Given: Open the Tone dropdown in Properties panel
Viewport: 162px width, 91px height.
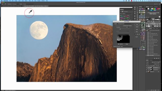Looking at the screenshot, I should [x=127, y=14].
